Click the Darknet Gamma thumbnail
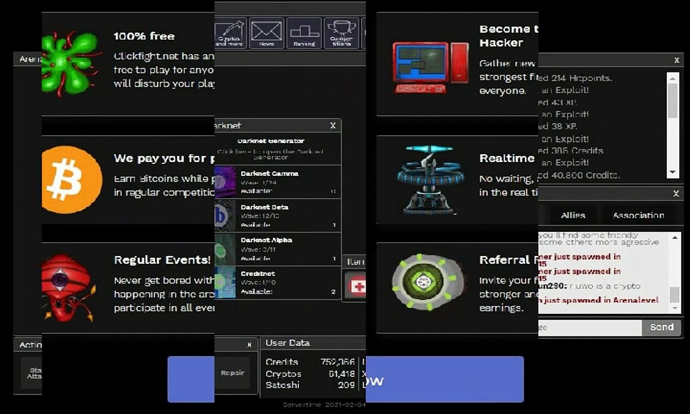The image size is (690, 414). click(225, 182)
